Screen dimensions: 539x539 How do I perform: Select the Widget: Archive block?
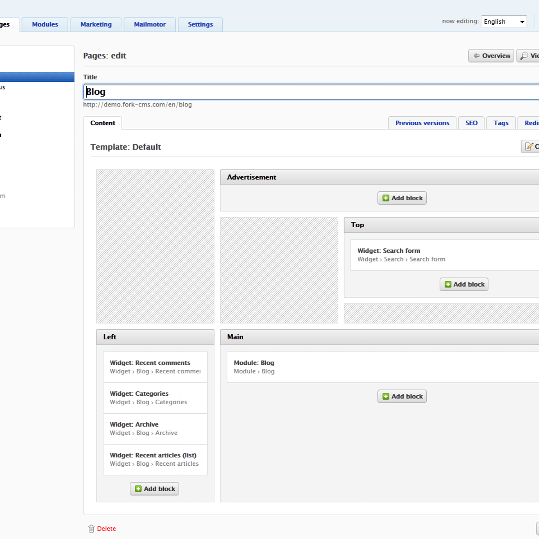coord(155,429)
